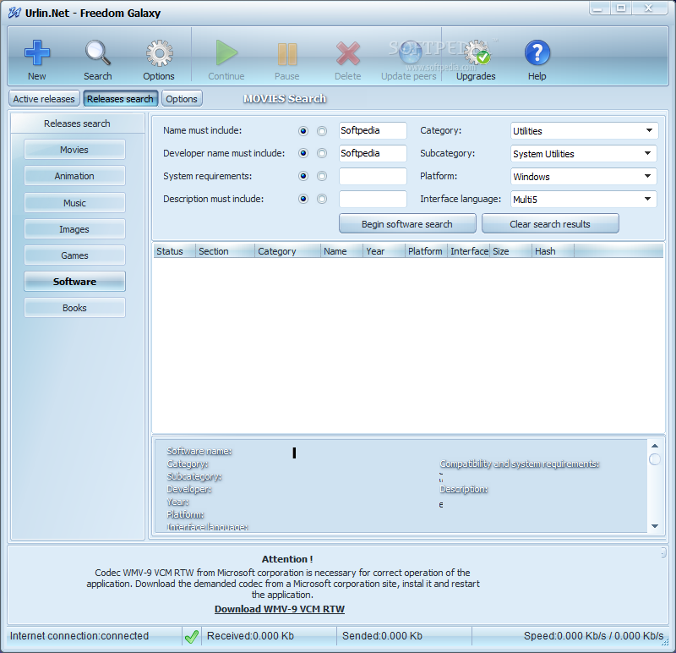Select the Software search section
Screen dimensions: 676x653
pyautogui.click(x=74, y=282)
